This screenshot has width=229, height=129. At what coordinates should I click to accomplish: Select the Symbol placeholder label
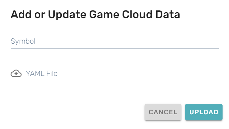23,41
